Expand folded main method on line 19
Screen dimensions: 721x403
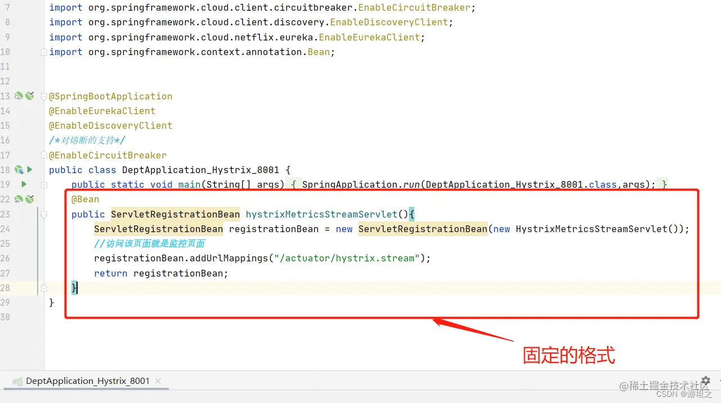point(44,185)
